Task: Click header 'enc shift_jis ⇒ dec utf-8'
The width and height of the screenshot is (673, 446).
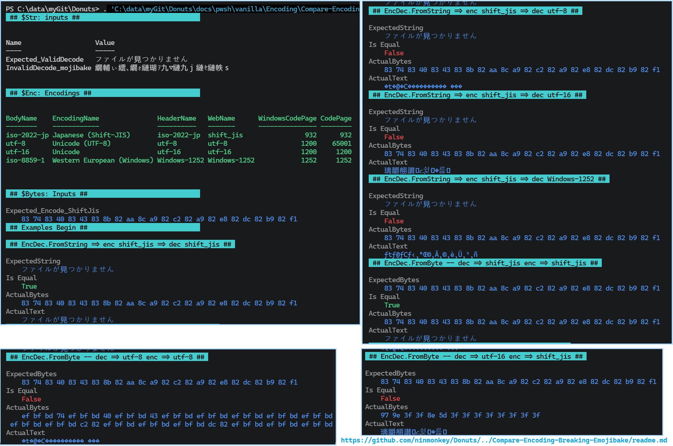Action: point(476,11)
